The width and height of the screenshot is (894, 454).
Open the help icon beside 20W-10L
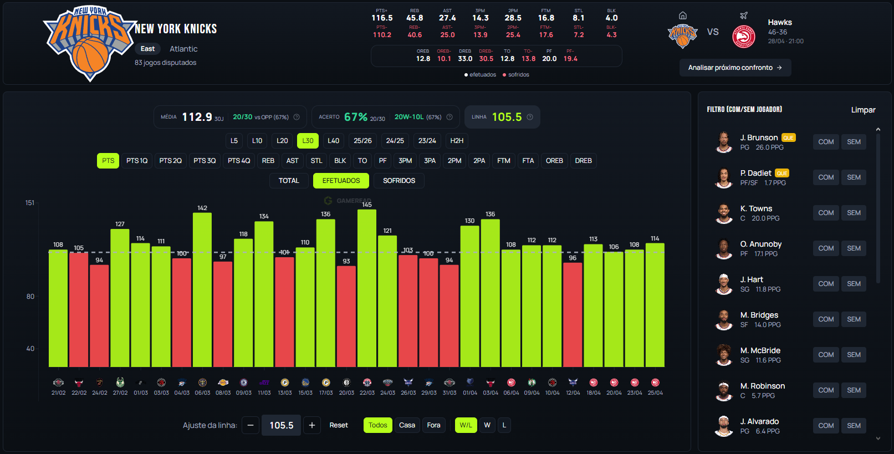[x=449, y=117]
